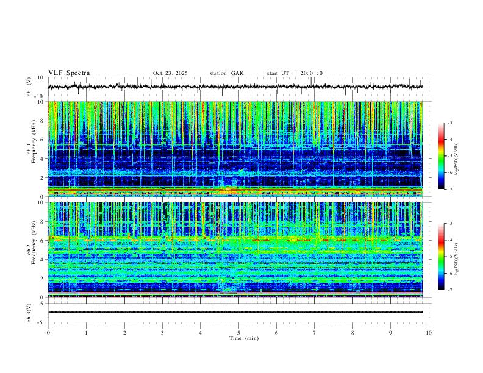The width and height of the screenshot is (483, 373).
Task: Click the "4" kHz tick on ch.1 frequency axis
Action: 43,159
